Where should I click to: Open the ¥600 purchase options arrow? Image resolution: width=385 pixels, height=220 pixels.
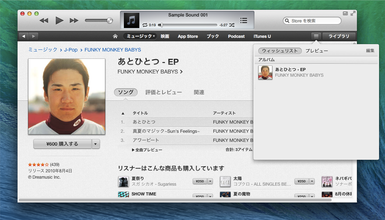96,144
